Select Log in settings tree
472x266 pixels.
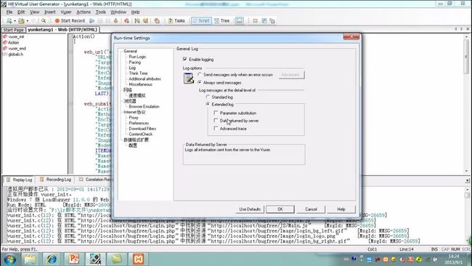(132, 68)
